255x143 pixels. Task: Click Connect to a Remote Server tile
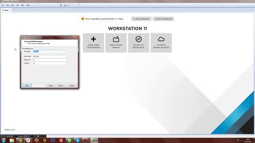pos(139,43)
